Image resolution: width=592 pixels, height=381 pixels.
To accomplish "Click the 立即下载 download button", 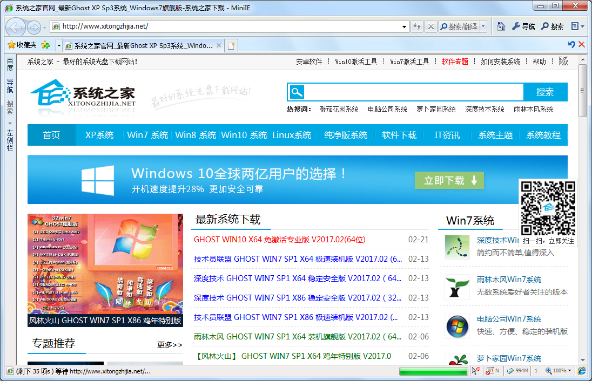I will [449, 180].
